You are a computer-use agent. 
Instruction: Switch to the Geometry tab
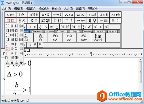coord(87,31)
